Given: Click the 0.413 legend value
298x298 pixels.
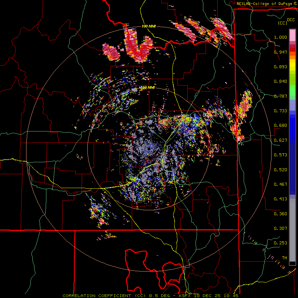Looking at the screenshot, I should [280, 199].
